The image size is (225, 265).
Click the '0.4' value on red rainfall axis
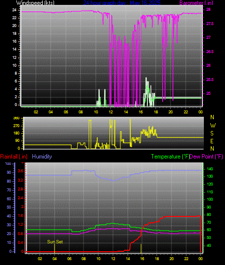20,243
